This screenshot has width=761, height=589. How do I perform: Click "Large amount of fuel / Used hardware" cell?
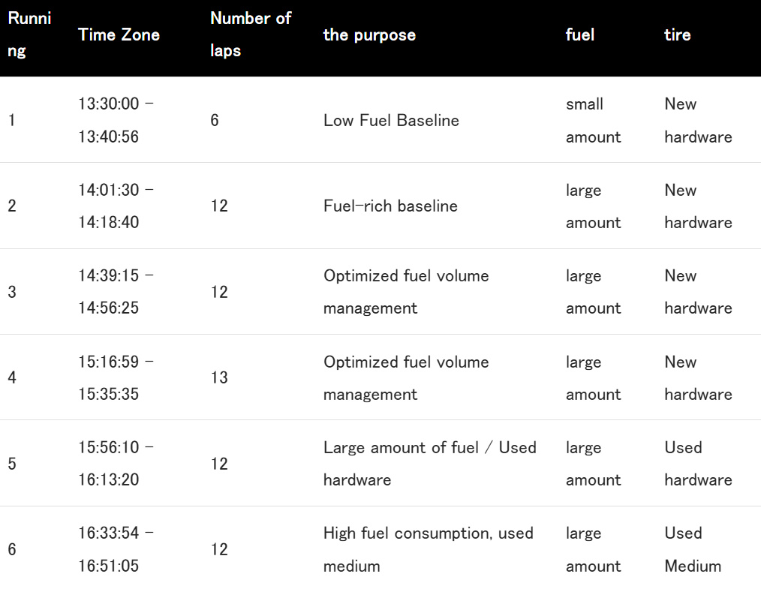pyautogui.click(x=429, y=464)
